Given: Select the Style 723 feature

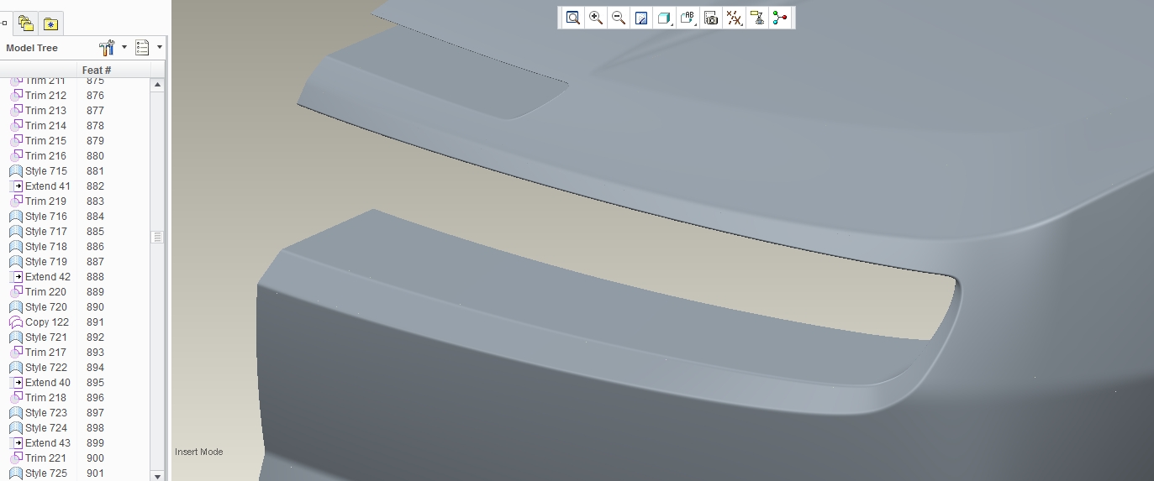Looking at the screenshot, I should click(38, 413).
